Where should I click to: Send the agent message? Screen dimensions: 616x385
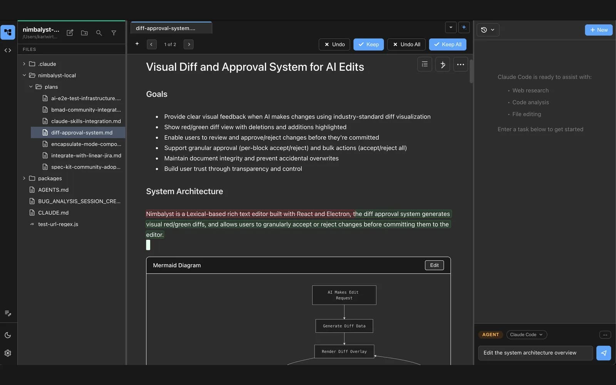604,353
